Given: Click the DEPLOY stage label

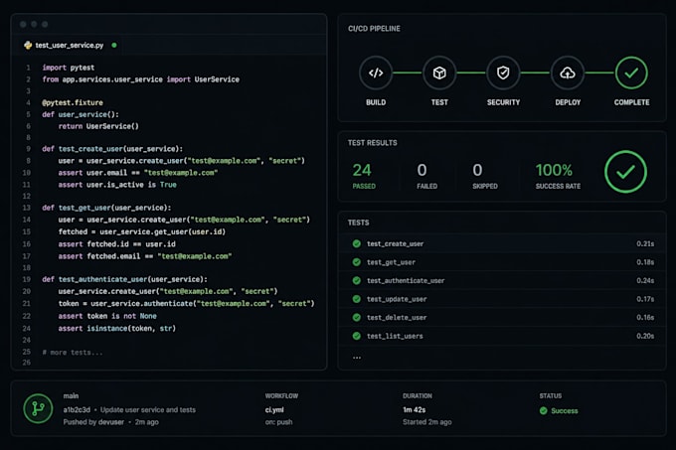Looking at the screenshot, I should [568, 102].
